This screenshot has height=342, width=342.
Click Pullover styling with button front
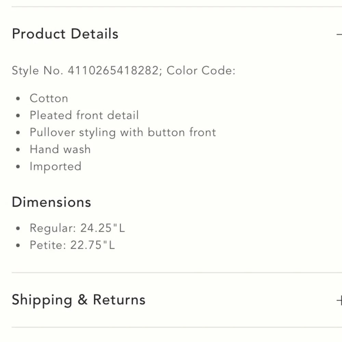123,132
